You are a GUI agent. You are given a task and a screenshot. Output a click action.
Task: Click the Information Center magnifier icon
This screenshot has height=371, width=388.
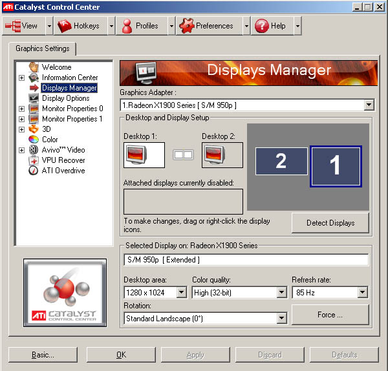(x=34, y=78)
